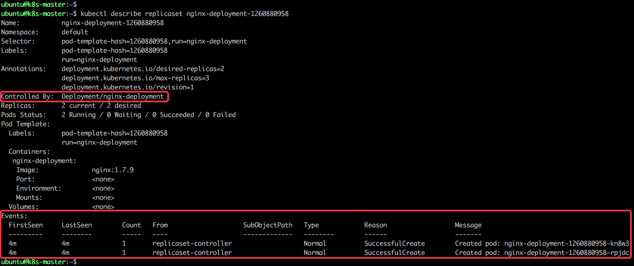Click the LastSeen column header
This screenshot has width=634, height=266.
77,225
